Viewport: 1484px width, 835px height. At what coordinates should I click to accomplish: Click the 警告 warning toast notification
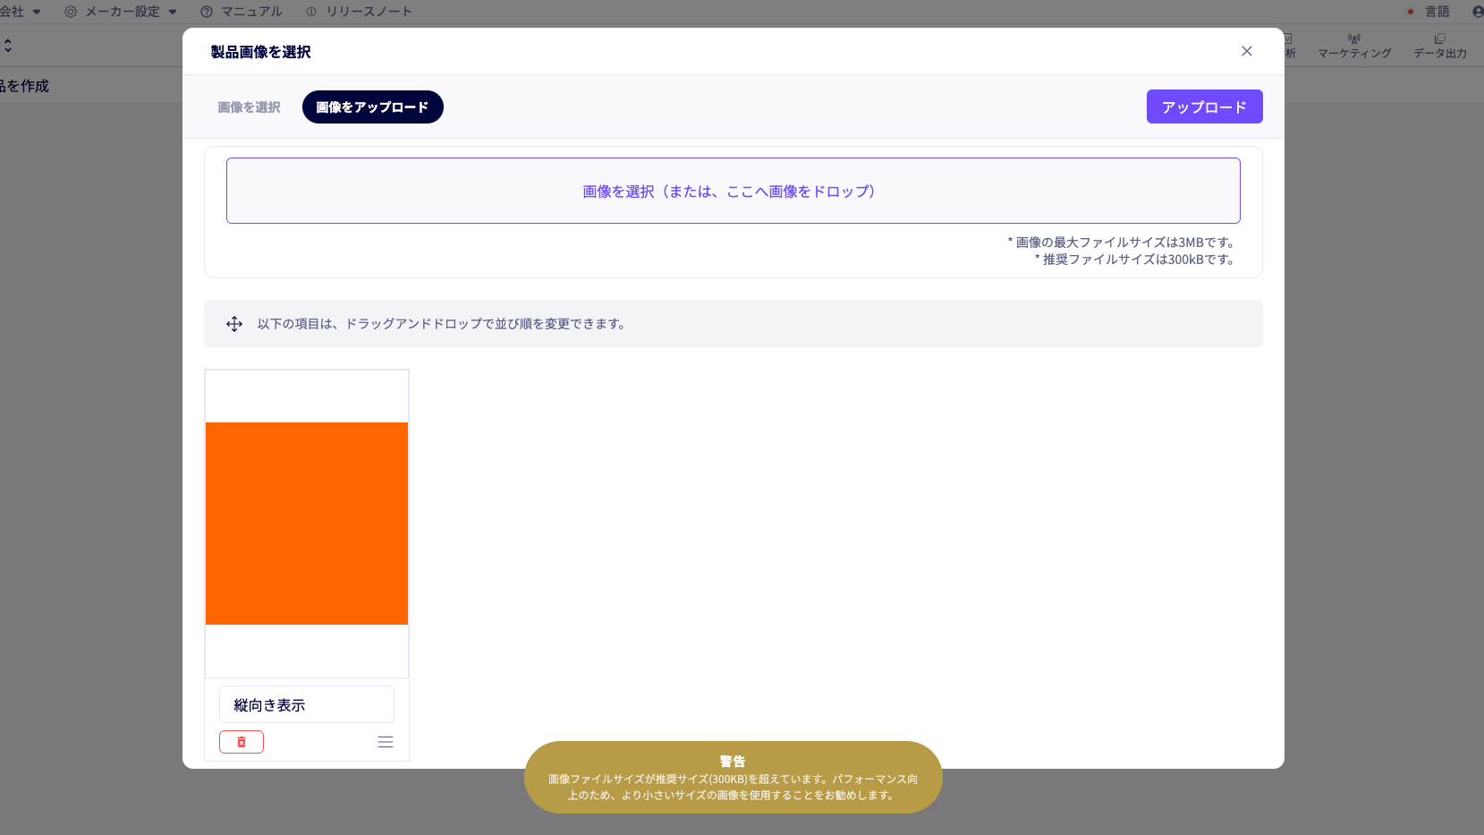point(733,777)
